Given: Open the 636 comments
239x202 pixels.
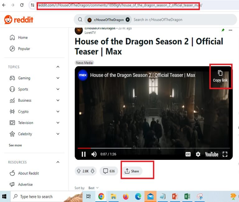Looking at the screenshot, I should click(109, 171).
